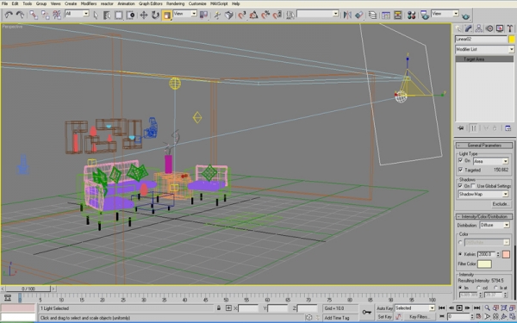Toggle the Window/Crossing selection icon
Viewport: 517px width, 323px height.
tap(131, 15)
